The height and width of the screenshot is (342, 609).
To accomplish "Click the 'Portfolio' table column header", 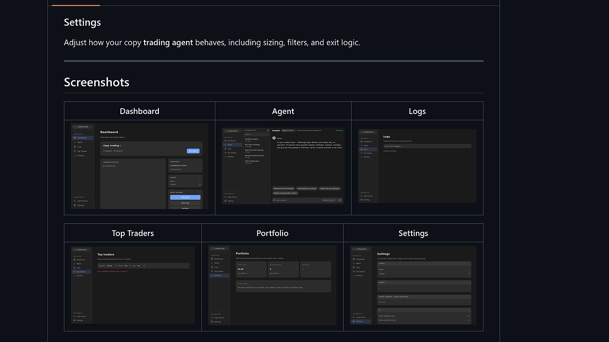I will tap(272, 233).
